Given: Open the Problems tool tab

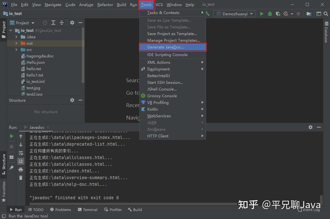Looking at the screenshot, I should (61, 209).
